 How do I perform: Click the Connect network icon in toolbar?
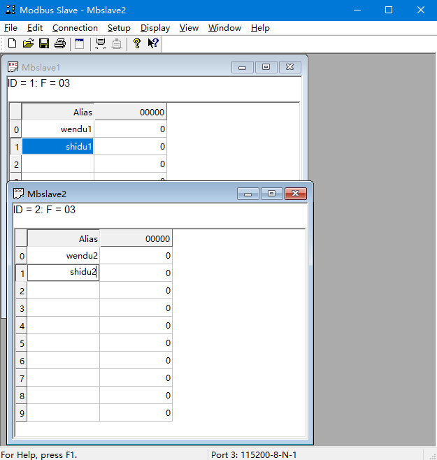pyautogui.click(x=101, y=43)
